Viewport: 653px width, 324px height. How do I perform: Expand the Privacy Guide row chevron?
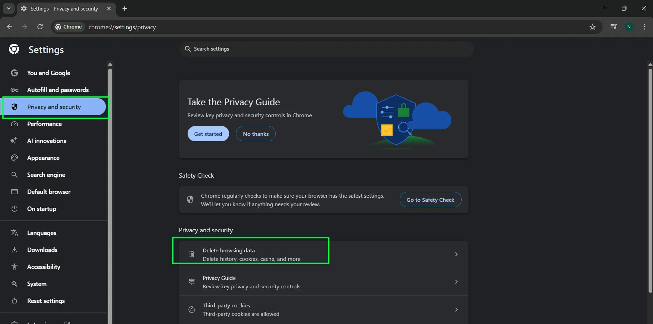click(x=456, y=282)
